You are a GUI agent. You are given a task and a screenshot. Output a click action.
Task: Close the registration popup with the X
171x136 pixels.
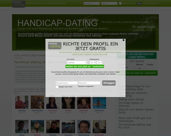click(123, 40)
